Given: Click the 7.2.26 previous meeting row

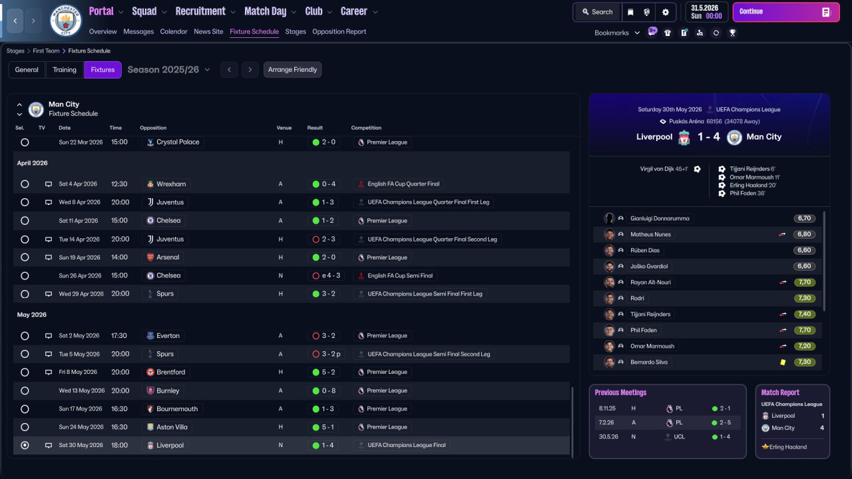Looking at the screenshot, I should point(667,422).
